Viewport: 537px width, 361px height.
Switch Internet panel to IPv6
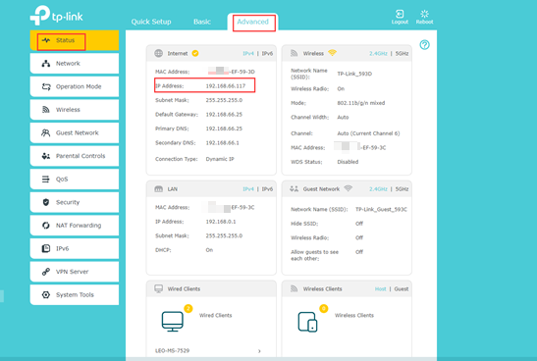[267, 53]
